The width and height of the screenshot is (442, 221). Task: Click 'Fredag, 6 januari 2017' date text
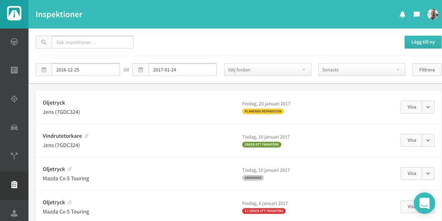[x=265, y=204]
